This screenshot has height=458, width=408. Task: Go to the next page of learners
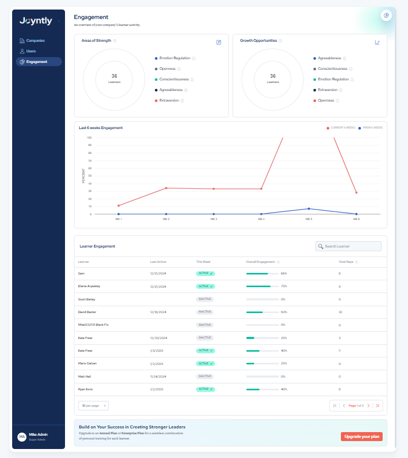(368, 406)
